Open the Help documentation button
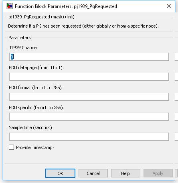 125,173
